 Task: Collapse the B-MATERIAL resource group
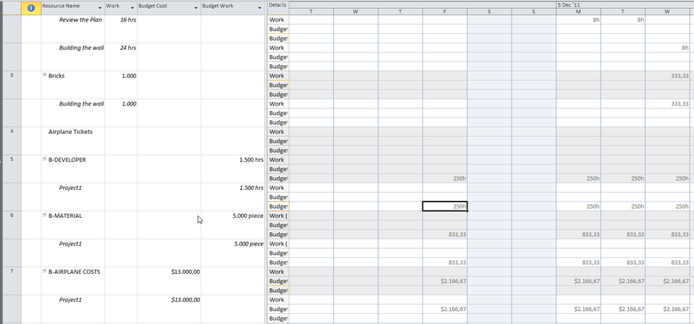pyautogui.click(x=45, y=216)
